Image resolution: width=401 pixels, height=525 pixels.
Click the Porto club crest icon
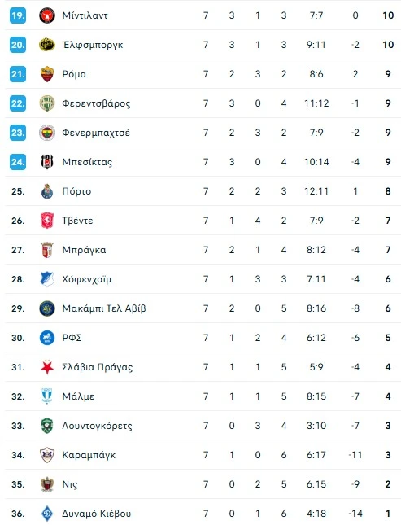point(47,191)
